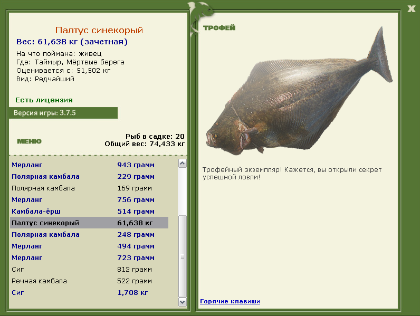
Task: Select the Полярная камбала 248 грамм row
Action: pyautogui.click(x=89, y=235)
